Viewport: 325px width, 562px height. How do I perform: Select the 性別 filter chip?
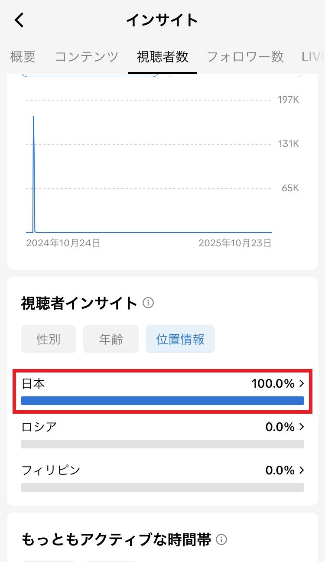point(49,339)
